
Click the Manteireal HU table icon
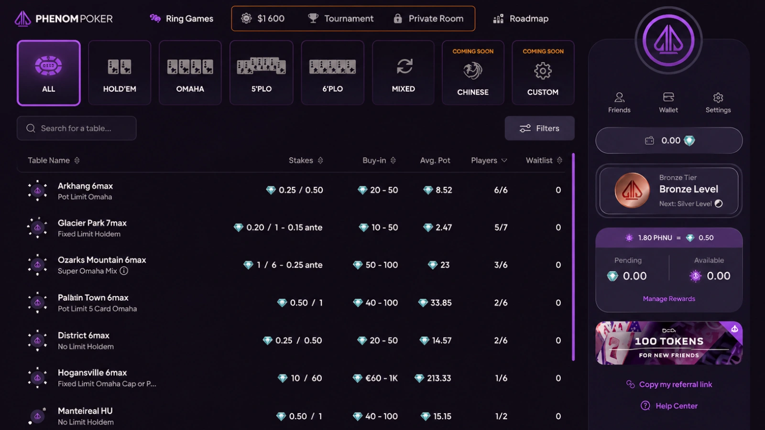click(37, 416)
